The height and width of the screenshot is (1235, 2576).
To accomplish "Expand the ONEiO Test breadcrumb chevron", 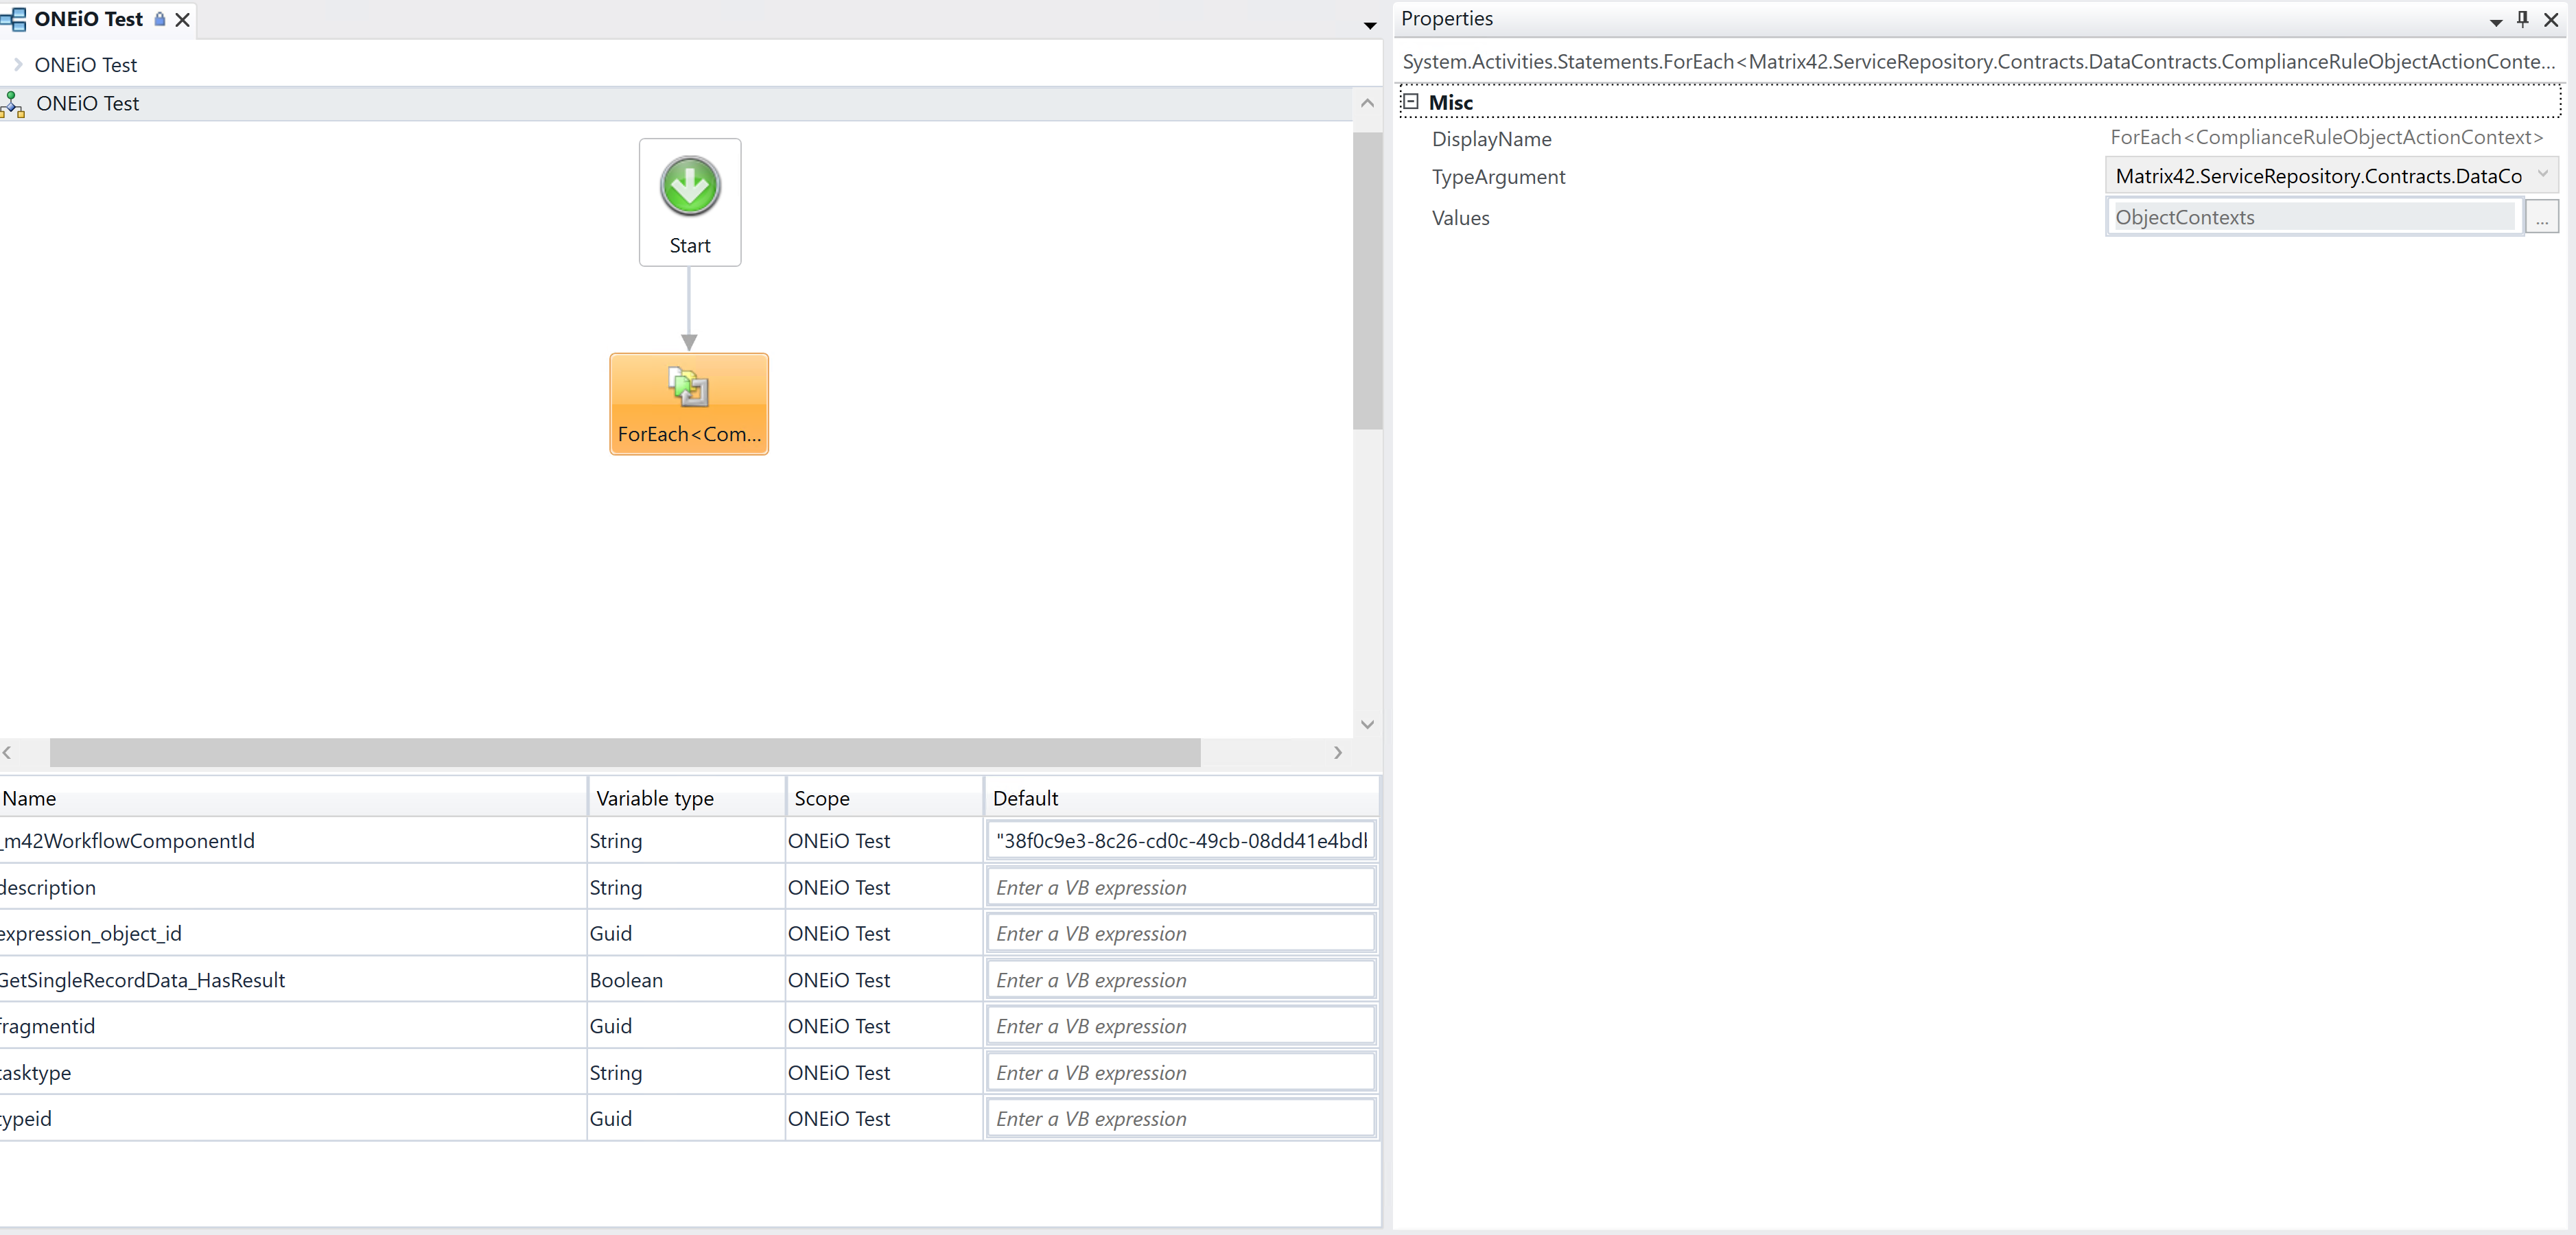I will (18, 64).
